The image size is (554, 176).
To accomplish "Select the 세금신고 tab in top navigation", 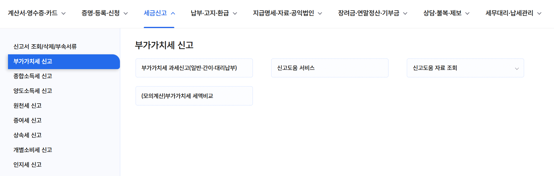I will click(156, 13).
